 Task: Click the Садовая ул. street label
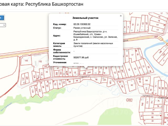85,76
